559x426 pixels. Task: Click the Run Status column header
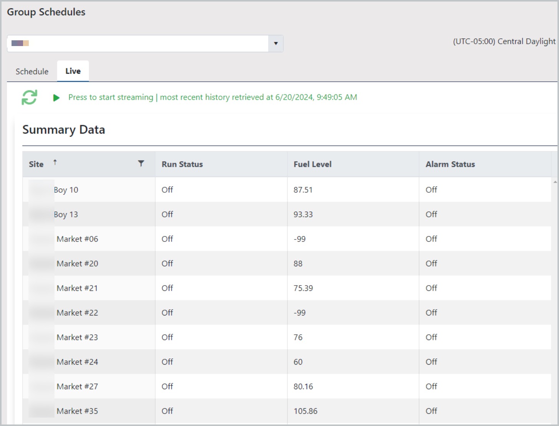click(182, 164)
